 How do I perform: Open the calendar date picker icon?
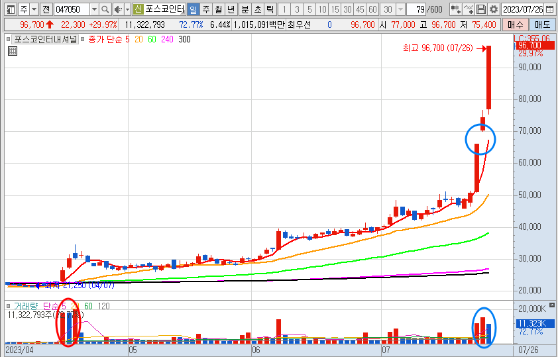tap(549, 9)
